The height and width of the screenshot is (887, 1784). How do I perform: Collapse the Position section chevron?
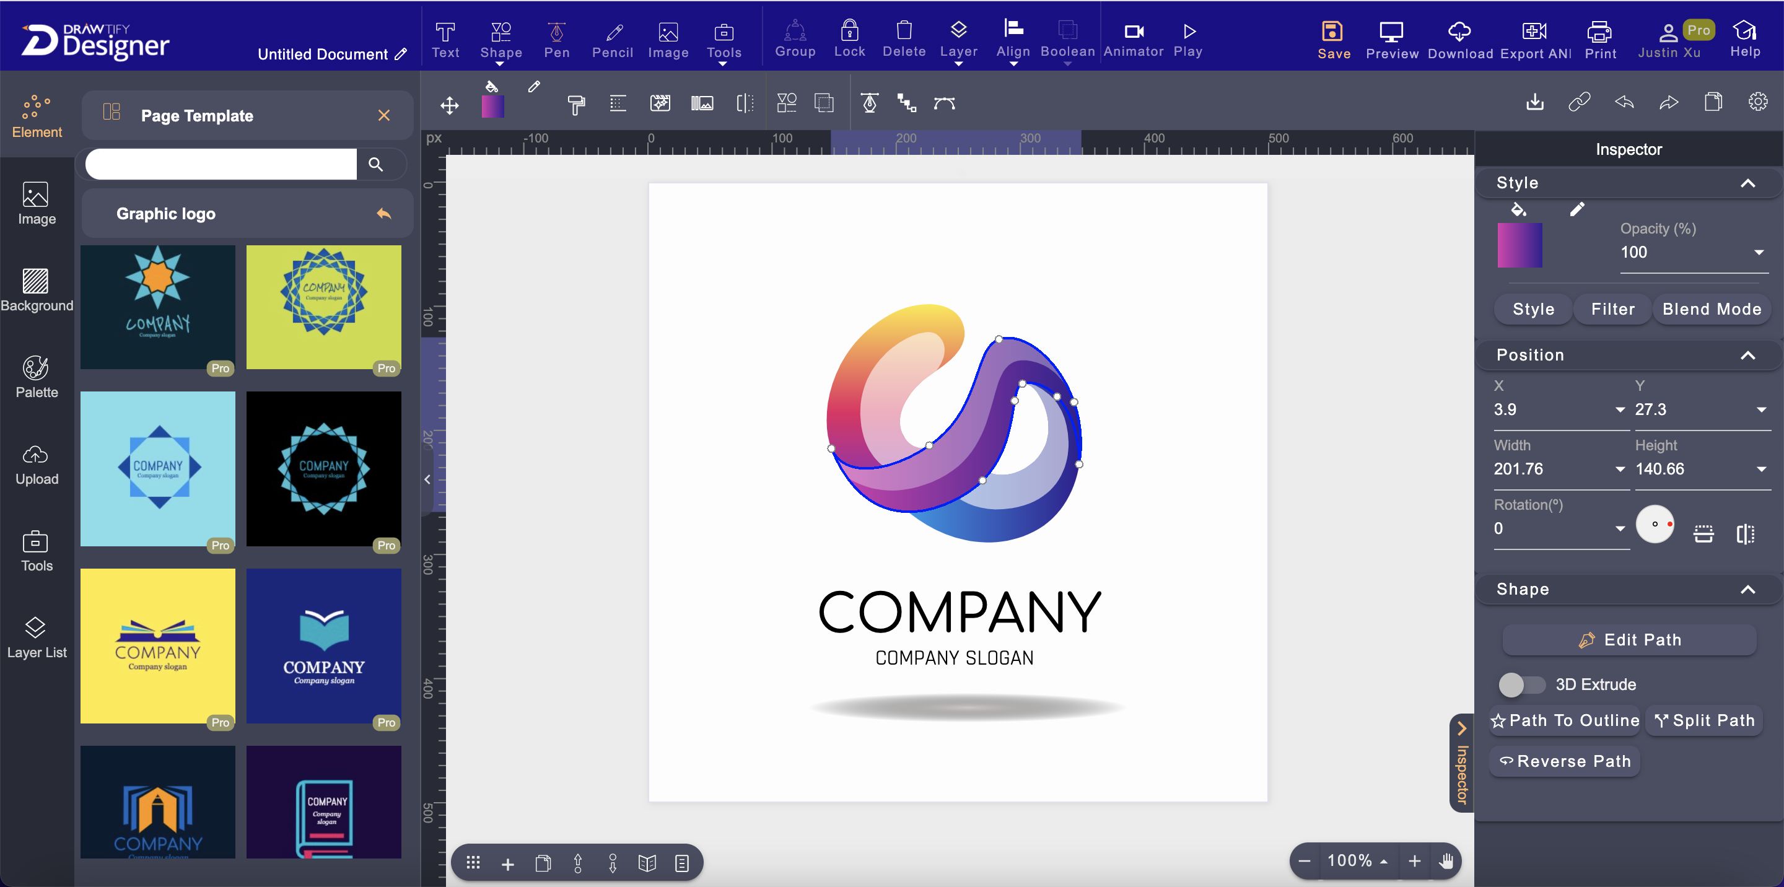click(x=1747, y=355)
